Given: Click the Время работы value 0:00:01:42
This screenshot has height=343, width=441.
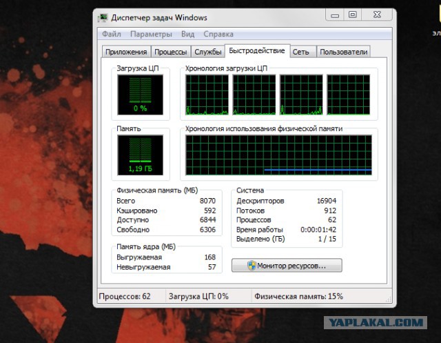Looking at the screenshot, I should tap(318, 230).
